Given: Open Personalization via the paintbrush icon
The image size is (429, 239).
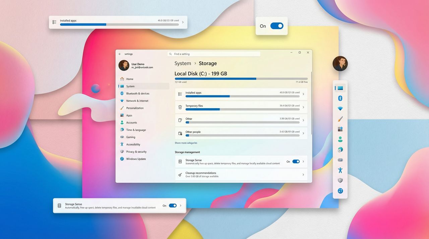Looking at the screenshot, I should coord(122,108).
